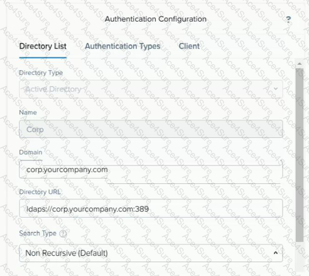Focus the corp.yourcompany.com domain field
309x276 pixels.
tap(151, 170)
